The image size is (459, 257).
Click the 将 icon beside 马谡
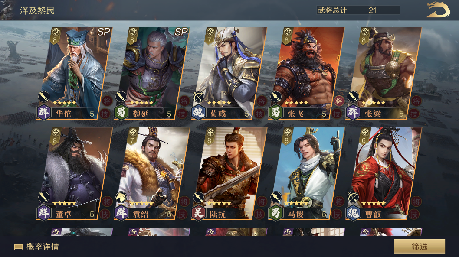(x=339, y=202)
